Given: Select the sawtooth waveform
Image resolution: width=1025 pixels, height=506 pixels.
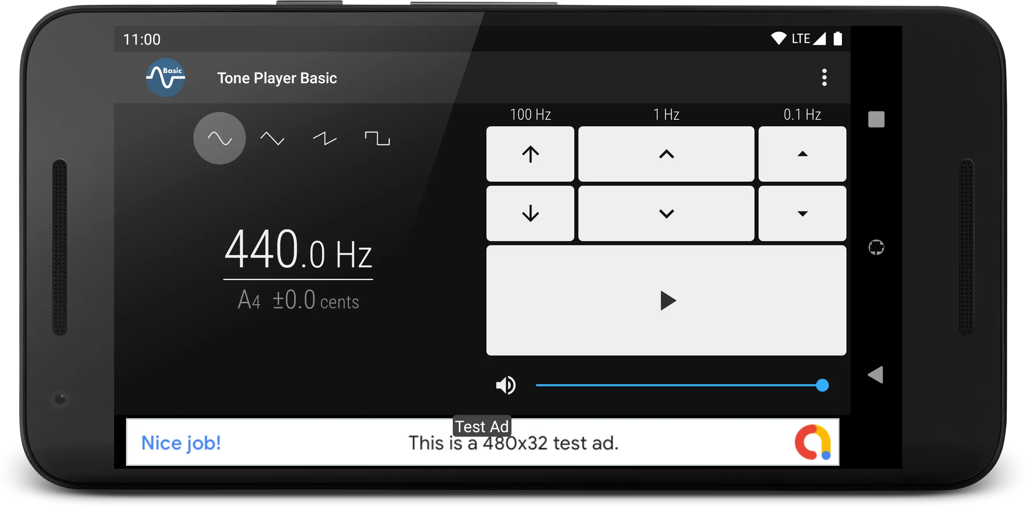Looking at the screenshot, I should (325, 138).
